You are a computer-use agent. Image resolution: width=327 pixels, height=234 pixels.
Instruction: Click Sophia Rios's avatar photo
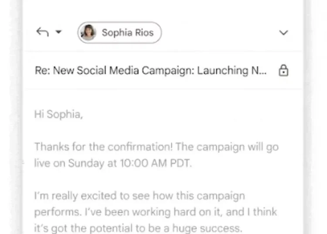[x=89, y=33]
